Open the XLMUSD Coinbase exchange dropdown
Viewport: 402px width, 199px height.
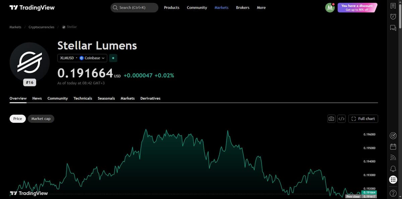tap(82, 58)
